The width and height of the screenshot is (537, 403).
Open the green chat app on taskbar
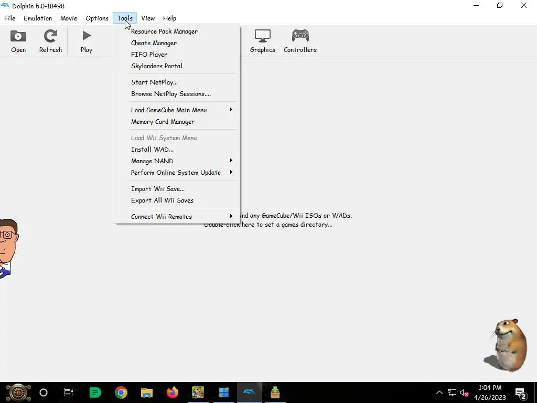click(95, 393)
